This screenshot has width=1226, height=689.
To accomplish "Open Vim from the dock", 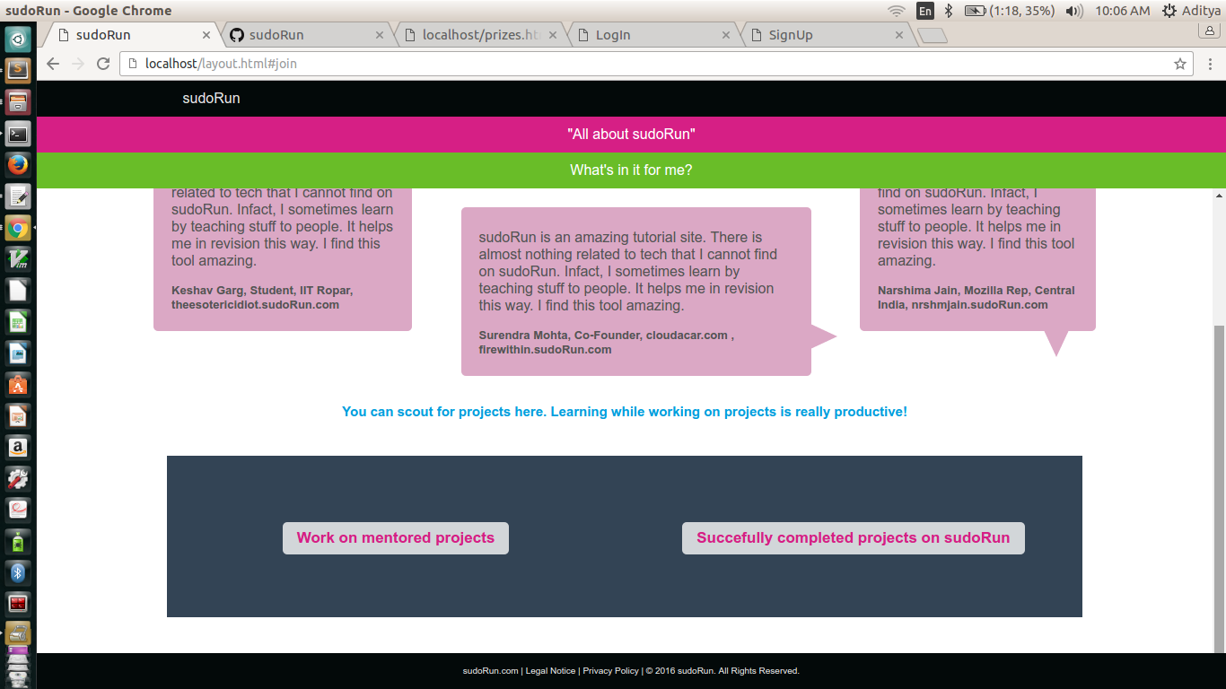I will (x=18, y=260).
